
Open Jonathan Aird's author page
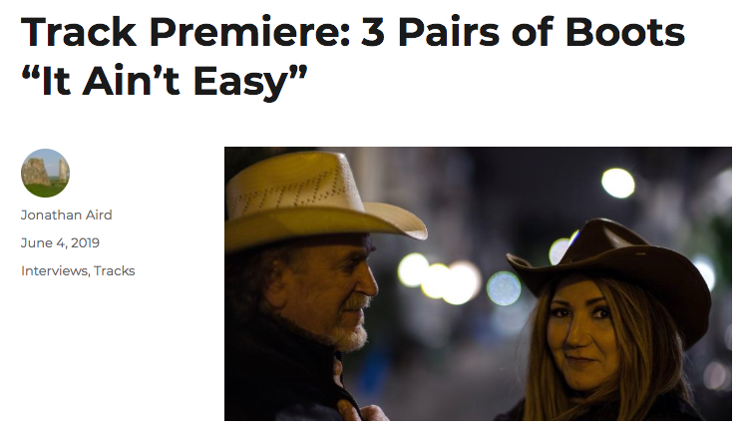point(66,215)
